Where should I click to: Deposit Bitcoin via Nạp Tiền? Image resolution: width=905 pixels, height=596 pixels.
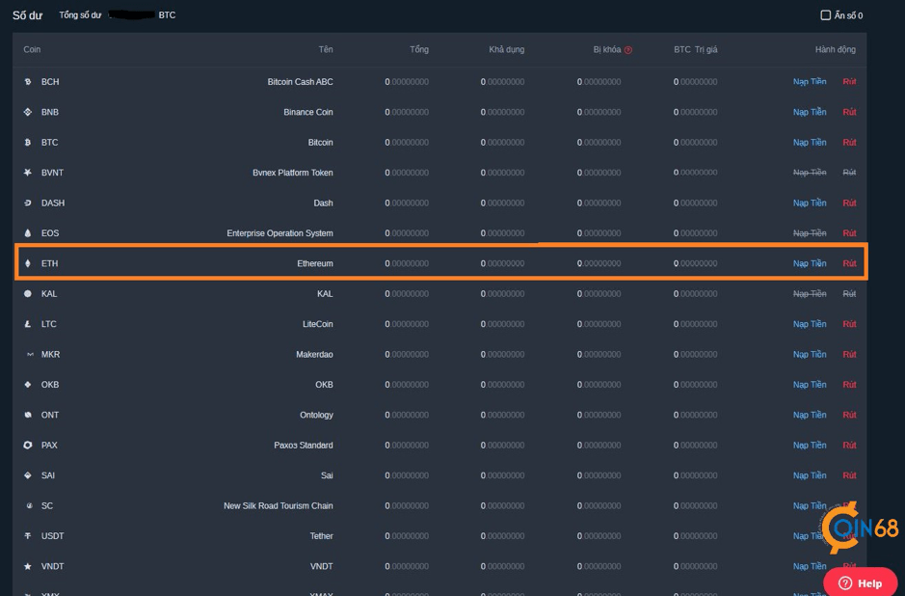[x=810, y=142]
